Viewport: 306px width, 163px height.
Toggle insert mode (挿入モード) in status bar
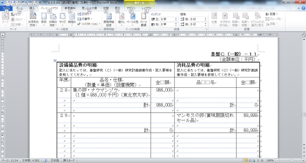[x=69, y=160]
